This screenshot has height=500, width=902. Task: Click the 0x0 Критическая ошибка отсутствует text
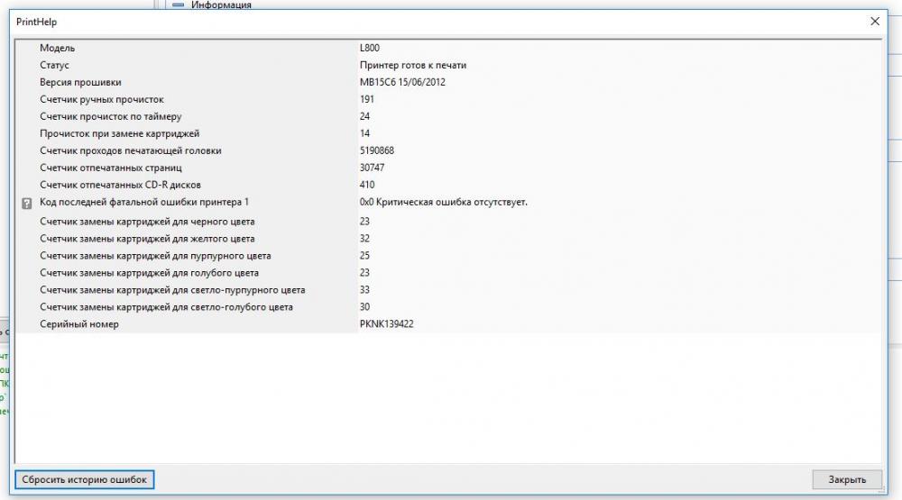pos(444,203)
